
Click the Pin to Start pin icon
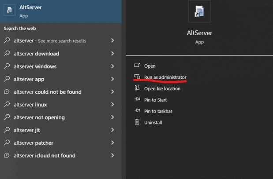point(137,100)
